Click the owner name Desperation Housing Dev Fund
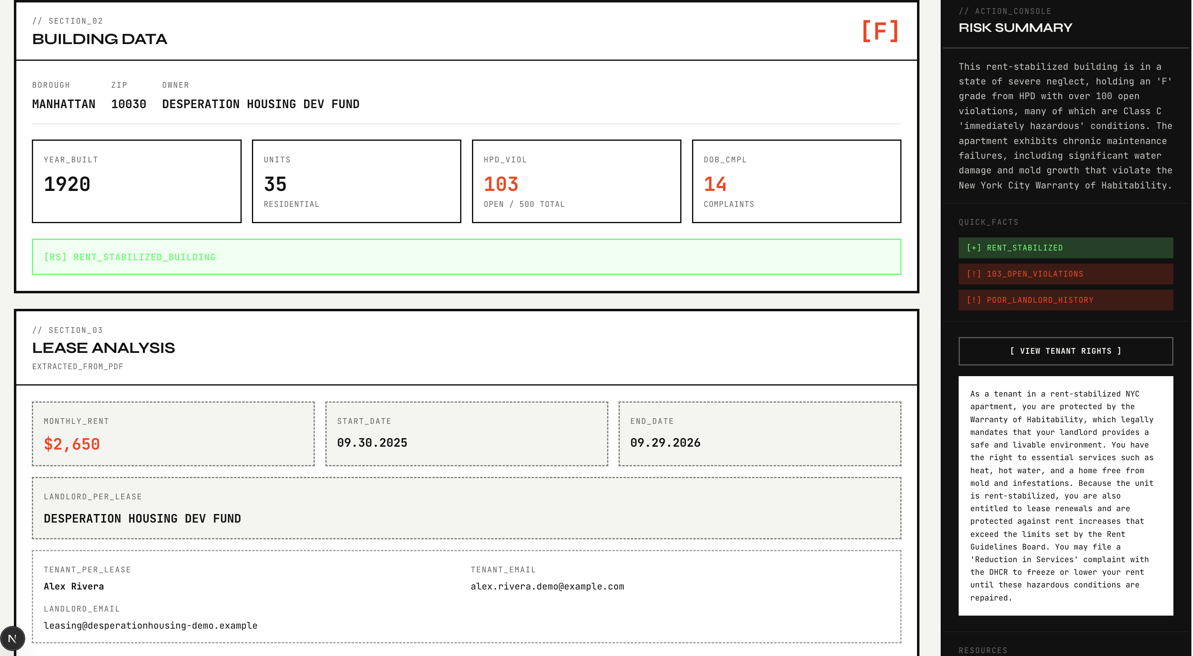Screen dimensions: 1193x656 click(260, 104)
